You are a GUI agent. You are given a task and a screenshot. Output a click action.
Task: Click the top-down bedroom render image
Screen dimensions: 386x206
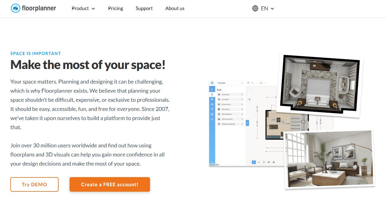tap(321, 85)
